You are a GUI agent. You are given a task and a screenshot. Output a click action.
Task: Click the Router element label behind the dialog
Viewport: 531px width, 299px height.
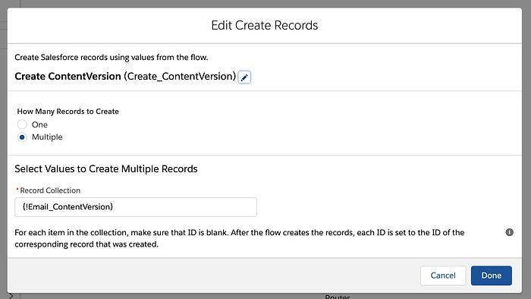(338, 297)
